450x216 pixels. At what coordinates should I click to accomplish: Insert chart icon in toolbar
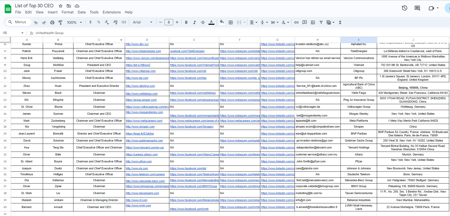pyautogui.click(x=313, y=22)
